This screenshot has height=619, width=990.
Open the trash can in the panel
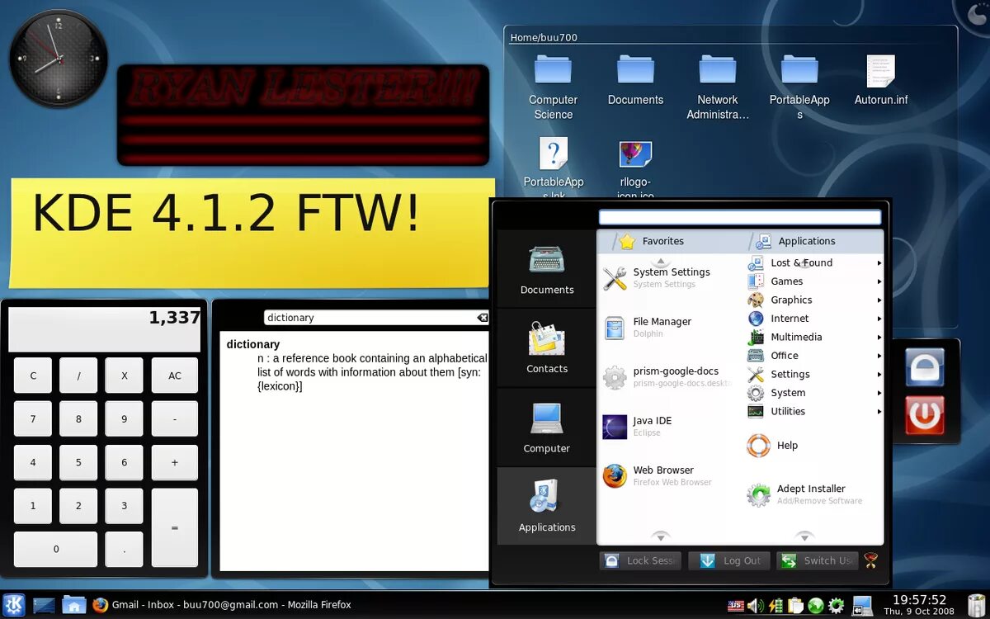(x=975, y=605)
